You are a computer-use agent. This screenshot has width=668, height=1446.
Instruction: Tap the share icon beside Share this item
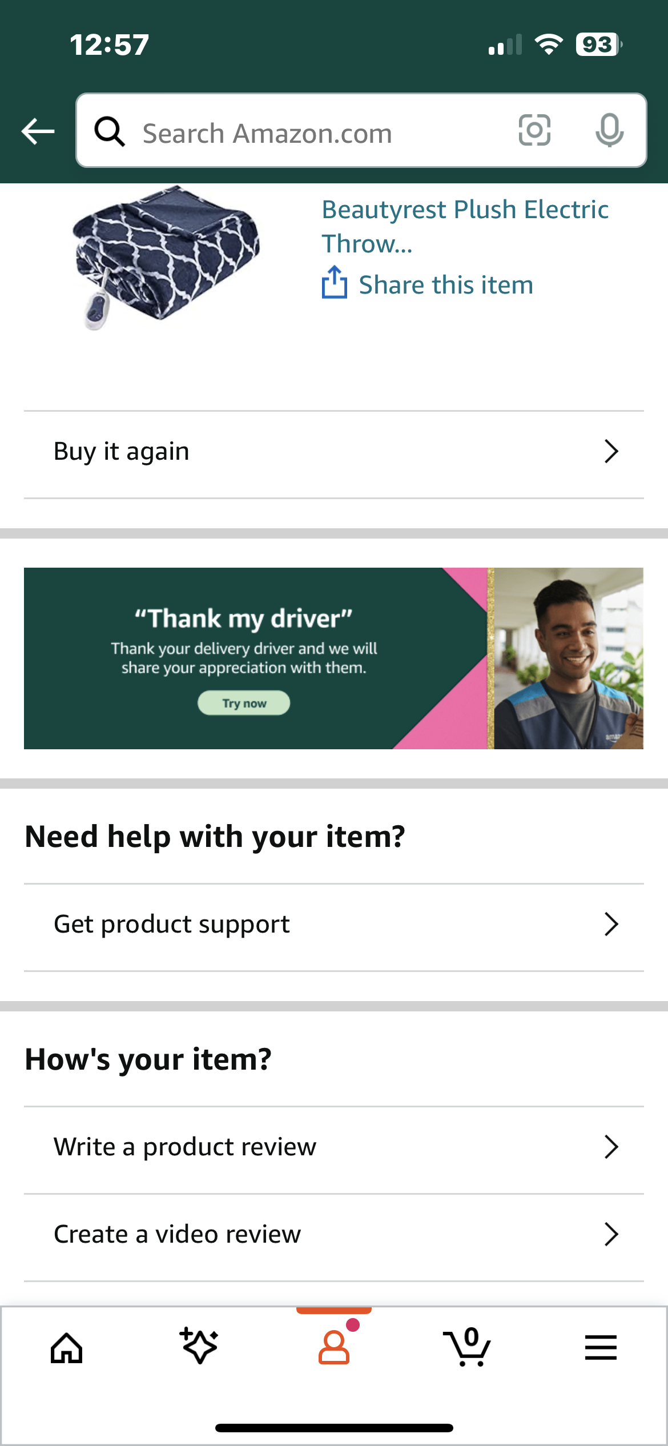[334, 282]
